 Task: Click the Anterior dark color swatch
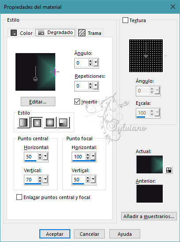(x=149, y=193)
